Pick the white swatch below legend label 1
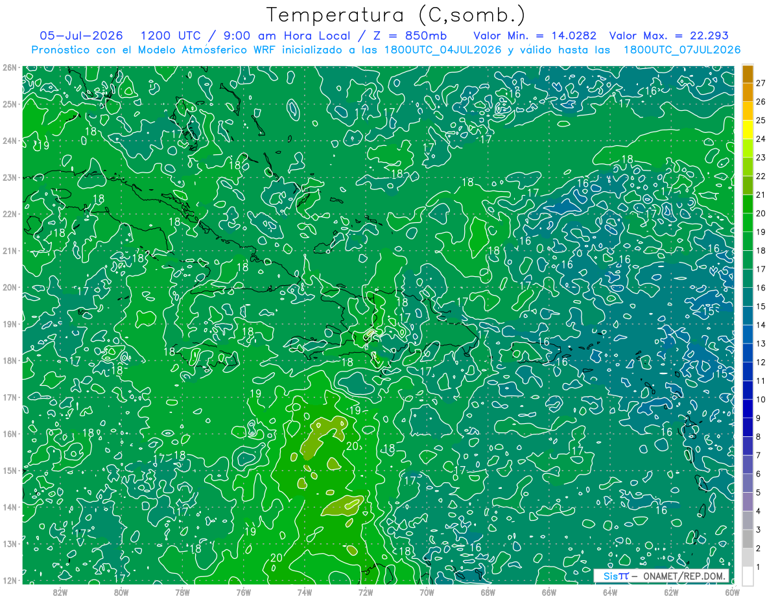 pyautogui.click(x=748, y=576)
